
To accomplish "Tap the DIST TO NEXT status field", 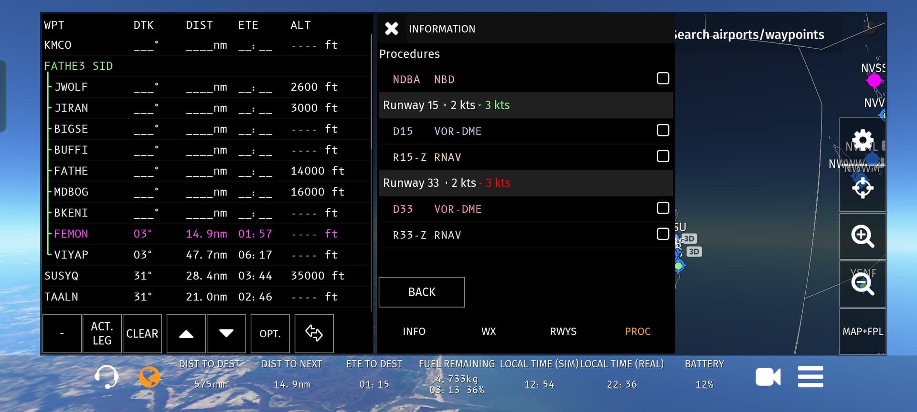I will tap(292, 373).
